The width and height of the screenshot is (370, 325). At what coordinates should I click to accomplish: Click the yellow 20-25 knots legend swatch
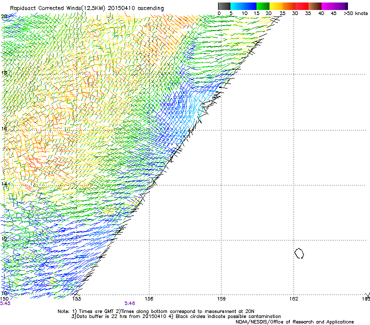(276, 6)
